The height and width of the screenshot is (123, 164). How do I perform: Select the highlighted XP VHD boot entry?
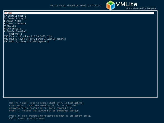(x=79, y=13)
